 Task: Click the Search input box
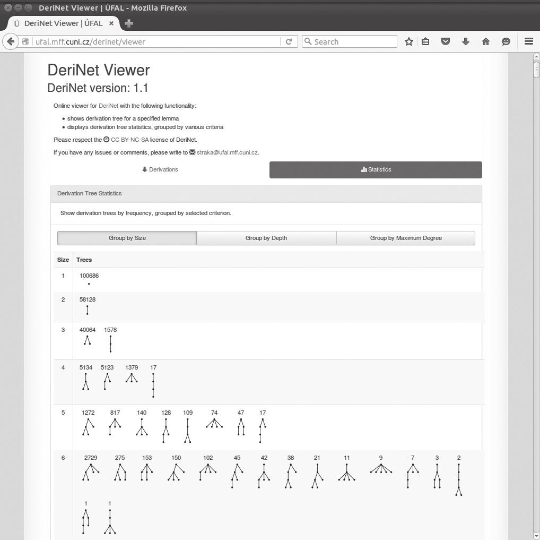(349, 42)
